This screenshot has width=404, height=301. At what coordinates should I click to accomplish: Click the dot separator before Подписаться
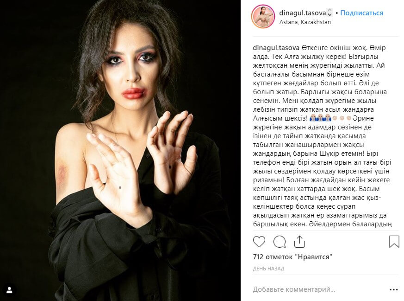click(336, 13)
